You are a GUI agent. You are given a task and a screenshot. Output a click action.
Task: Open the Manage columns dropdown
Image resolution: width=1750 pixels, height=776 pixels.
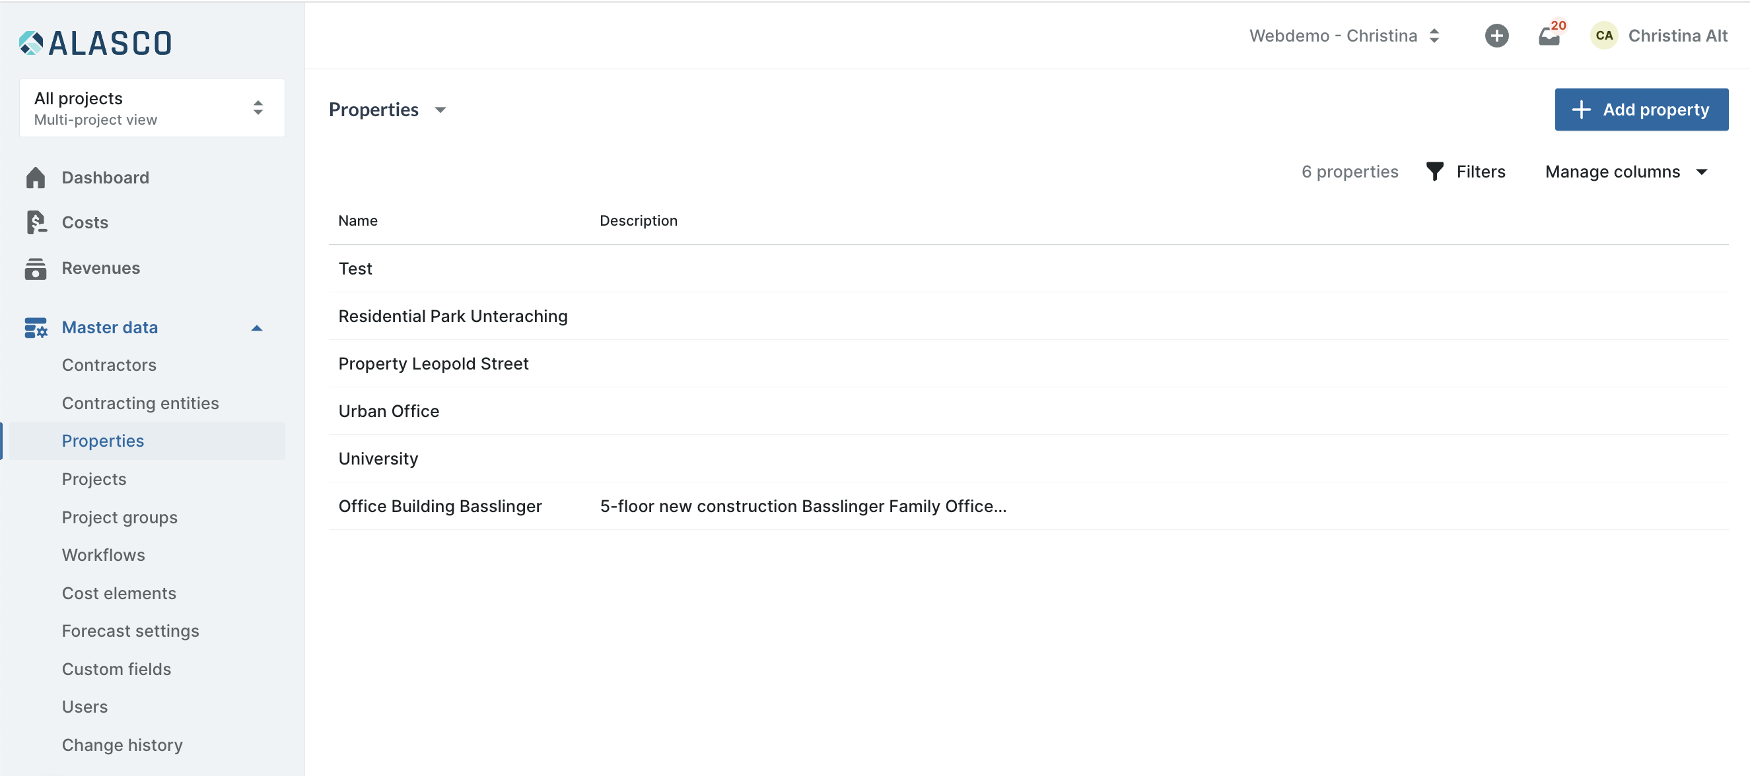(x=1627, y=172)
